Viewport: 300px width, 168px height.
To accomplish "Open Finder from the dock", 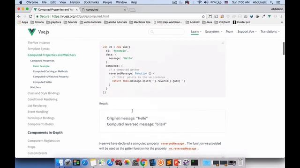I will [x=60, y=162].
